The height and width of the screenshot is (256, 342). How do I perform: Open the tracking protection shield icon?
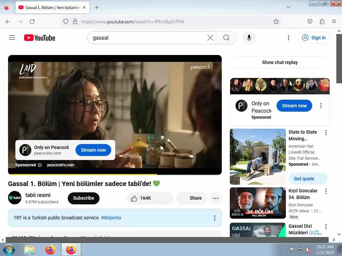[66, 21]
